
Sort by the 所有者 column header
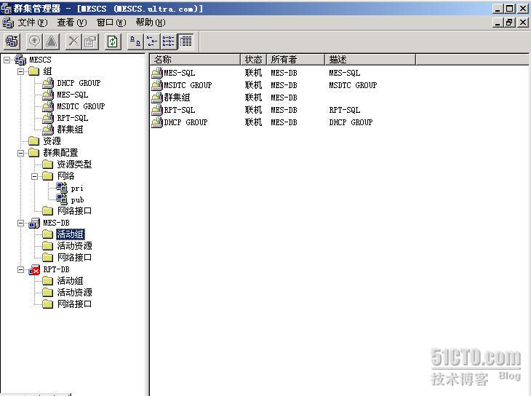295,60
